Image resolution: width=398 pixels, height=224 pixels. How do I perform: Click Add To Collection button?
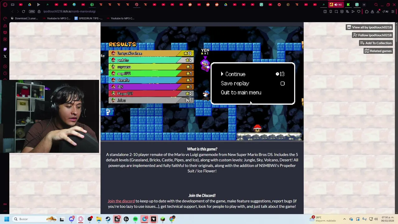376,43
